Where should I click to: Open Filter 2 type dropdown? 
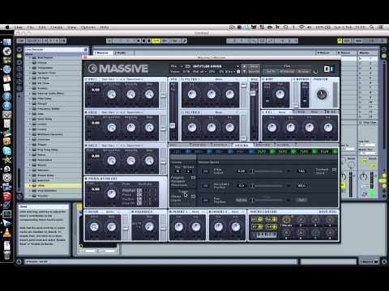pyautogui.click(x=220, y=112)
